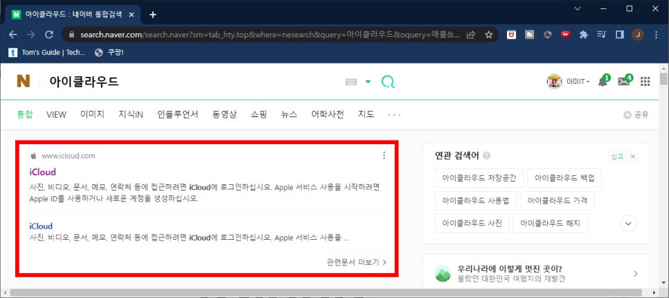Select related search 아이클라우드 백업
Image resolution: width=669 pixels, height=298 pixels.
coord(564,178)
